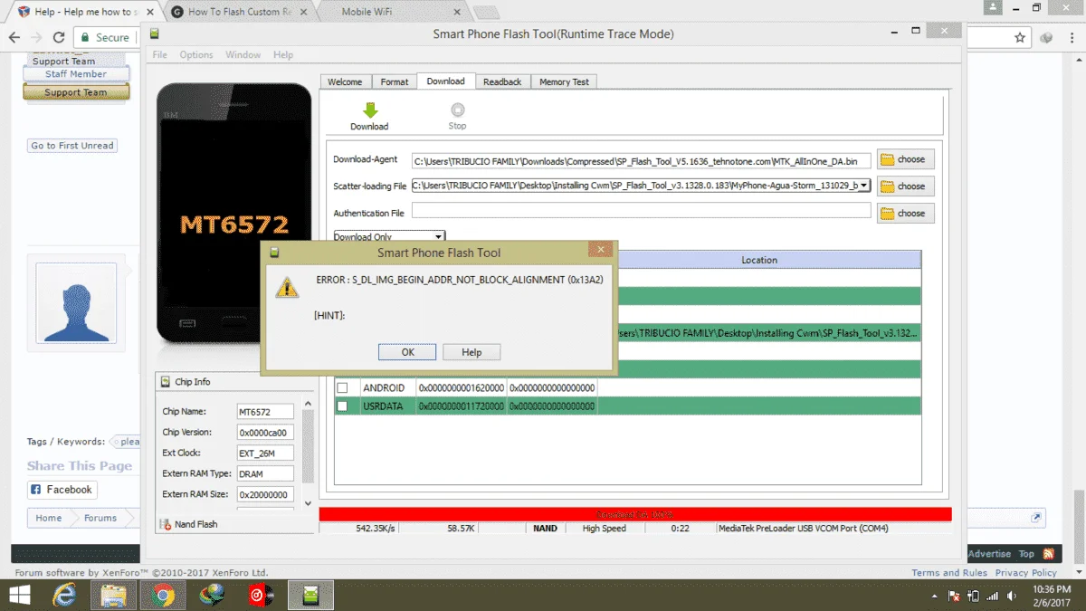Switch to the Memory Test tab
Image resolution: width=1086 pixels, height=611 pixels.
[x=564, y=81]
